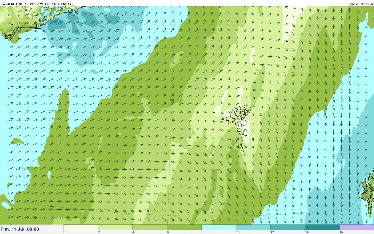Click the 6–8 olive green legend swatch
The width and height of the screenshot is (374, 234).
coord(184,227)
